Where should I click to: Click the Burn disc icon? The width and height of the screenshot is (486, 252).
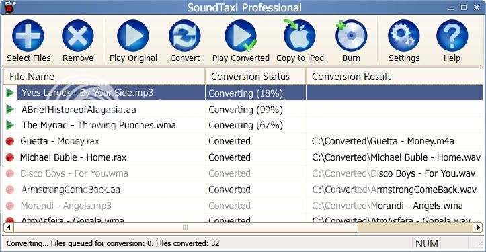pyautogui.click(x=351, y=36)
